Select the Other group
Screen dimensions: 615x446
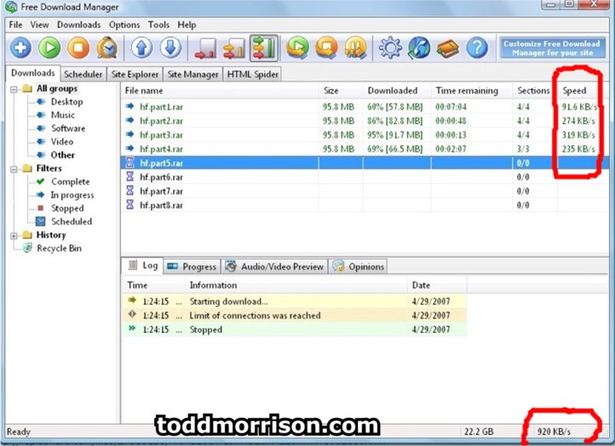click(62, 155)
